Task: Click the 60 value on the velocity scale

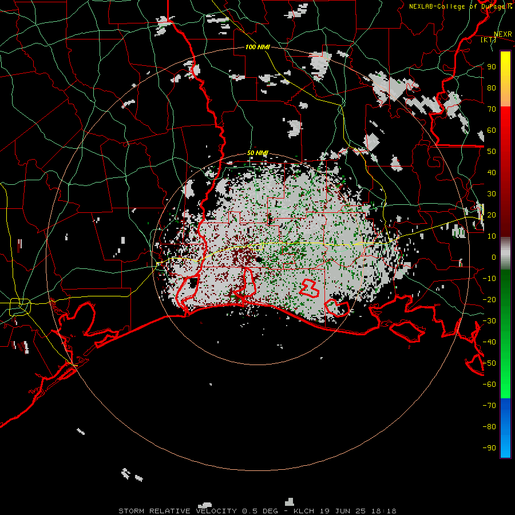Action: coord(492,130)
